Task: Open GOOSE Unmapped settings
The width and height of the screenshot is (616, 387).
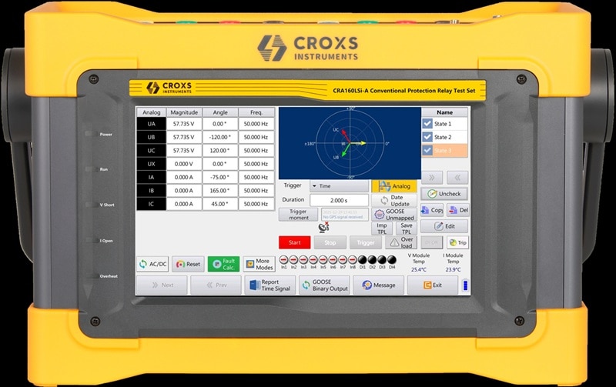Action: coord(394,215)
